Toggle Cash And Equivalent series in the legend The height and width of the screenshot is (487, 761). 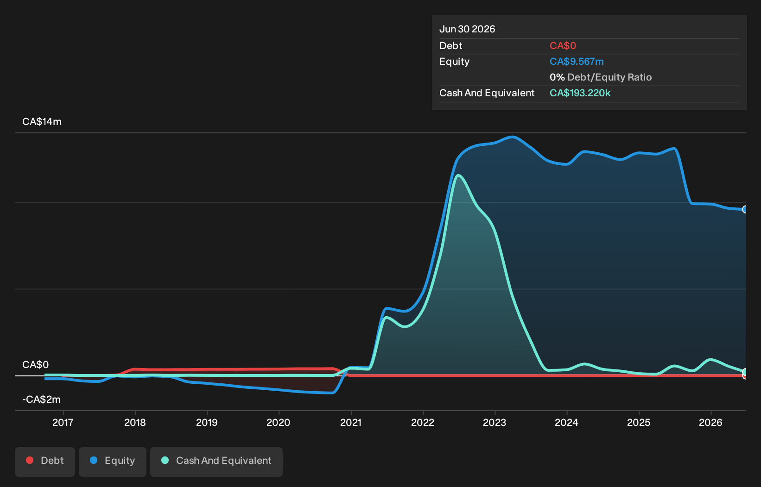pyautogui.click(x=216, y=462)
